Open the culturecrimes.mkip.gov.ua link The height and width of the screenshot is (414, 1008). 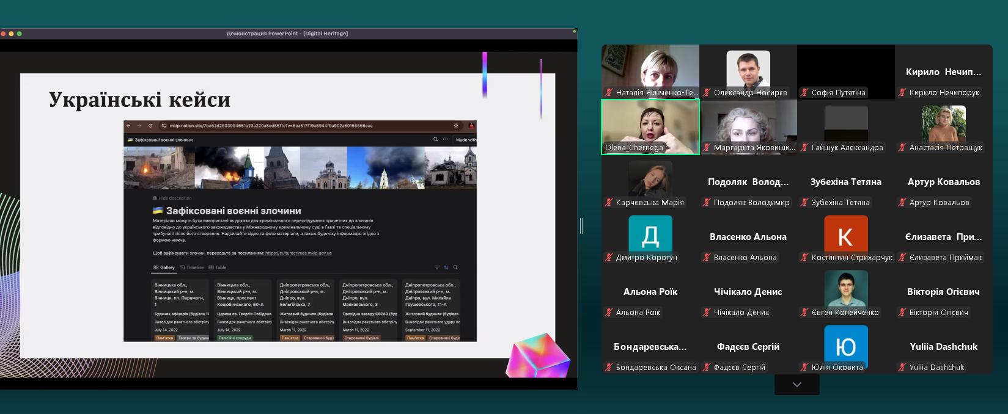pyautogui.click(x=298, y=253)
